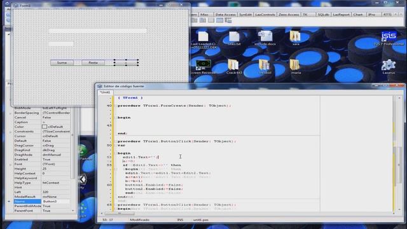Select the fourth component icon in the palette
407x229 pixels.
pos(219,20)
